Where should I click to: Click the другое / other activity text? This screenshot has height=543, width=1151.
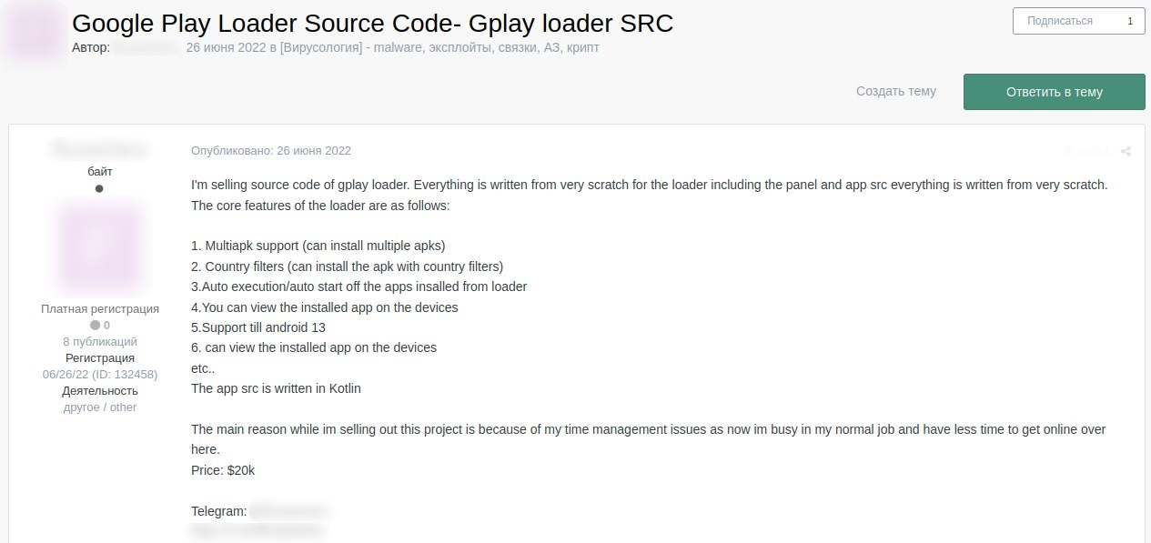[x=100, y=407]
